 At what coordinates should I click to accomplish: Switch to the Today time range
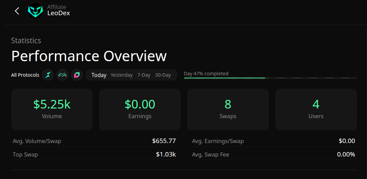(99, 75)
